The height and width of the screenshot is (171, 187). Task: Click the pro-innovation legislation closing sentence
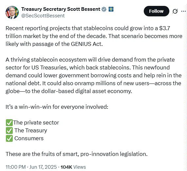point(77,154)
